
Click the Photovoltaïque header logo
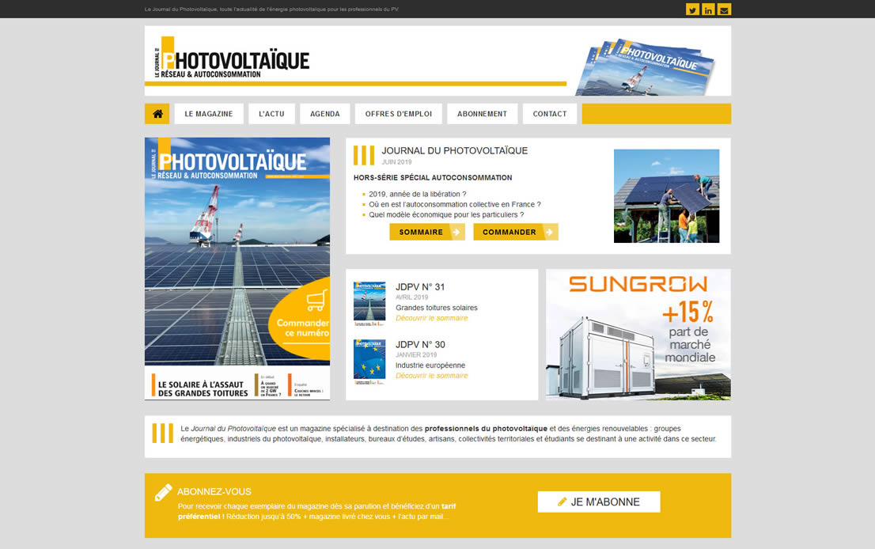click(231, 58)
